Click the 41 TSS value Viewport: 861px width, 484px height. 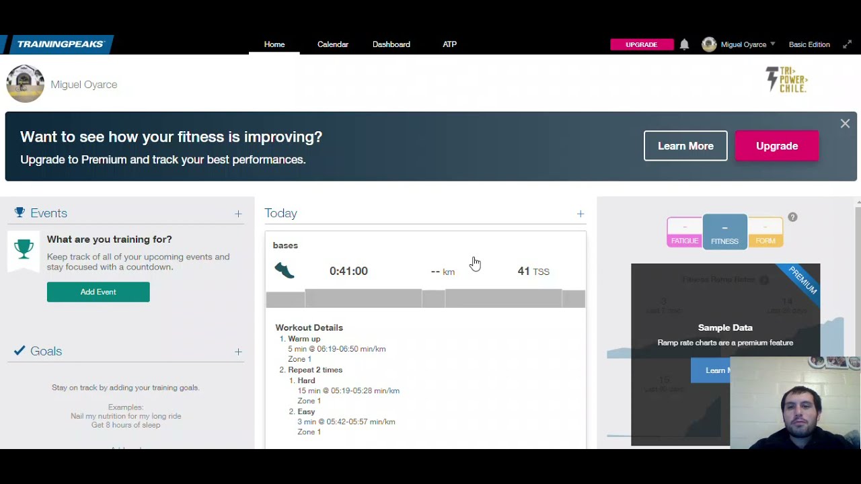(x=533, y=271)
